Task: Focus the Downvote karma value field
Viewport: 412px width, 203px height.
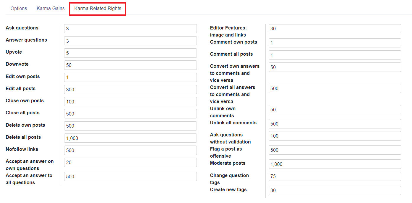Action: [x=130, y=65]
